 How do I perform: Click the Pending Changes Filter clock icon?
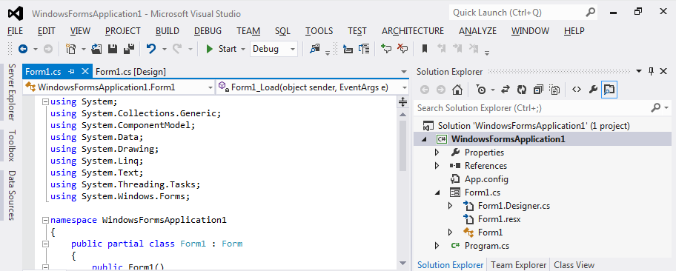(x=480, y=90)
